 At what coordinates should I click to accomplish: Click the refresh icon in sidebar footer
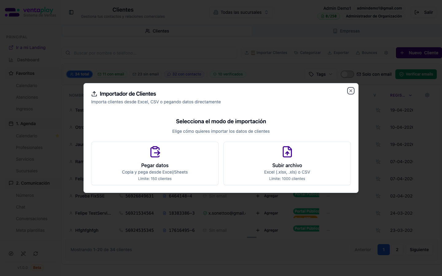36,254
